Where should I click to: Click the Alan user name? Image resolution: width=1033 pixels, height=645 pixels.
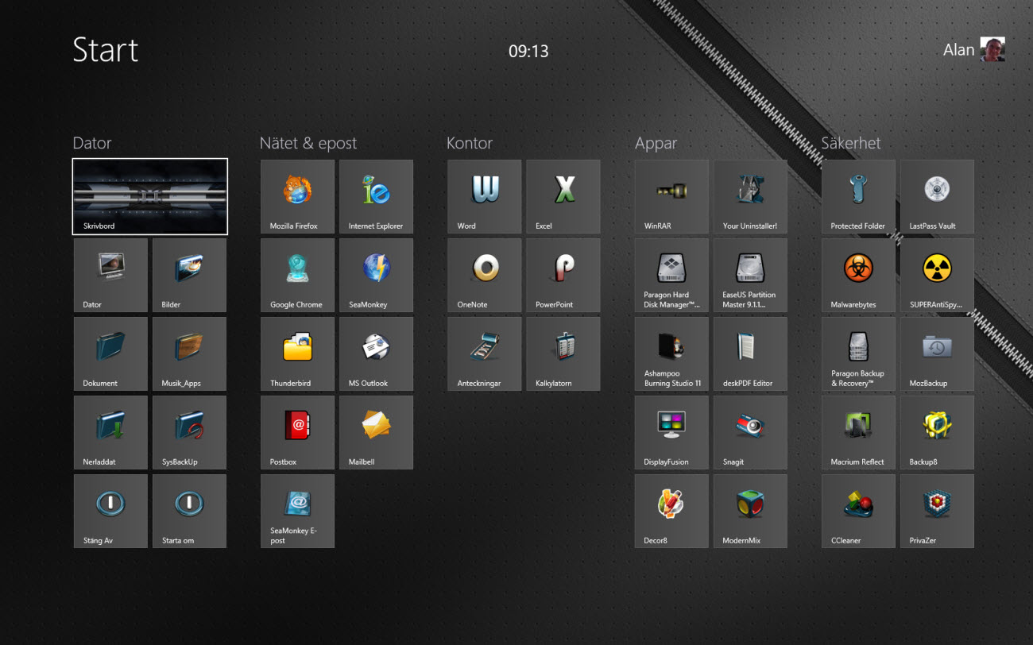coord(958,50)
